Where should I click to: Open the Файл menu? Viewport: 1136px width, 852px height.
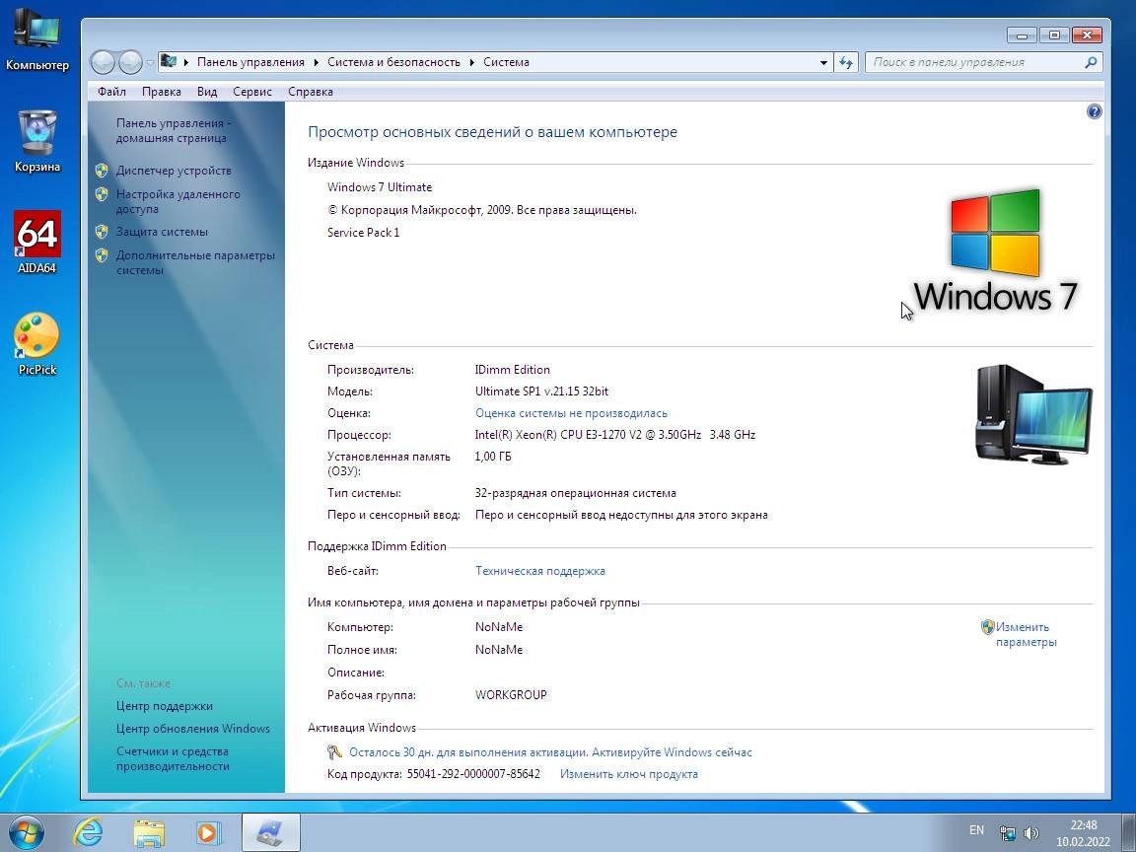coord(111,92)
